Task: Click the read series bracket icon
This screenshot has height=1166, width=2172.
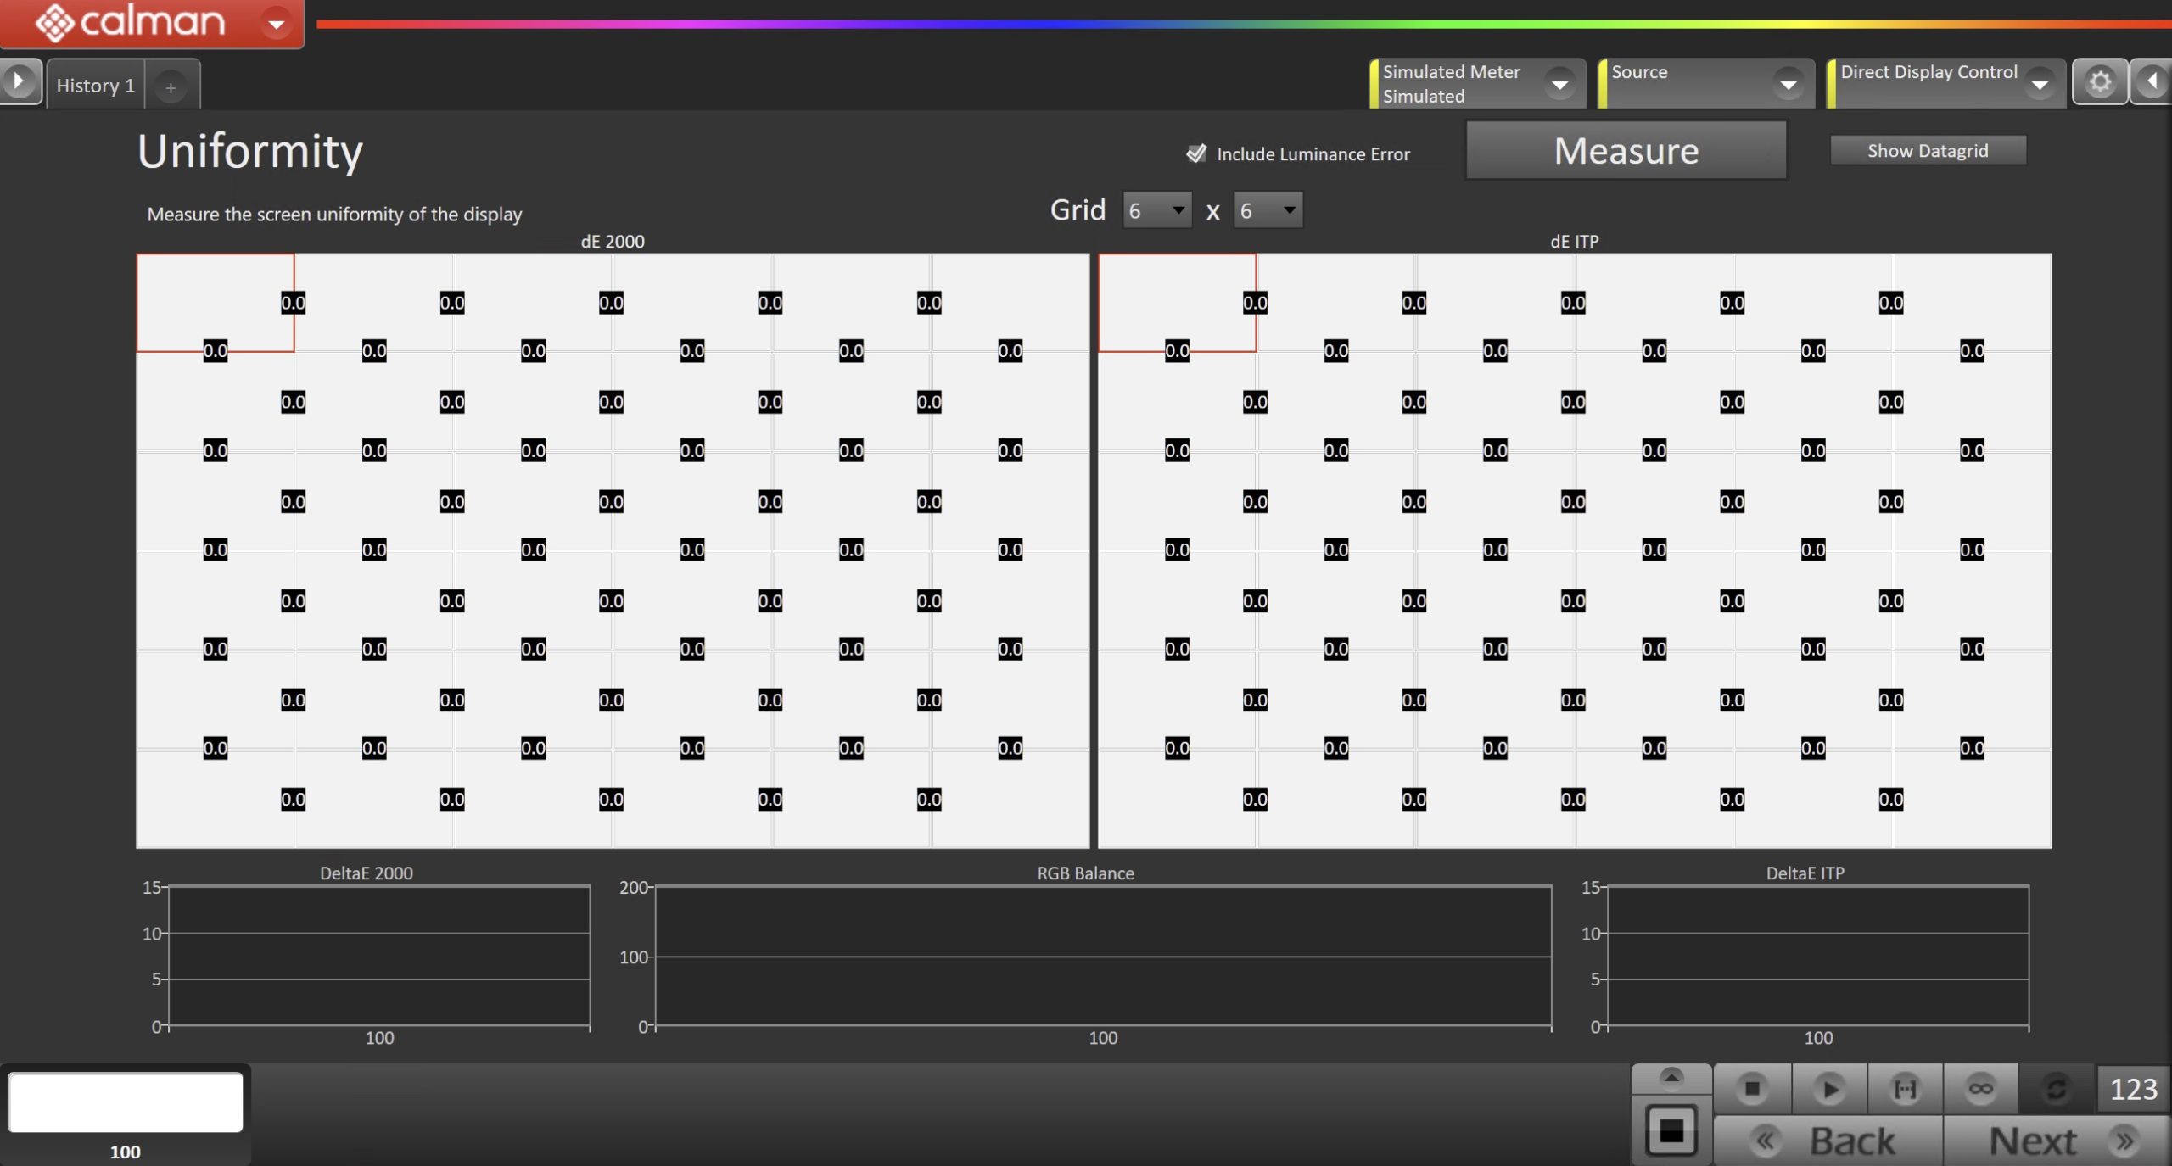Action: pyautogui.click(x=1905, y=1088)
